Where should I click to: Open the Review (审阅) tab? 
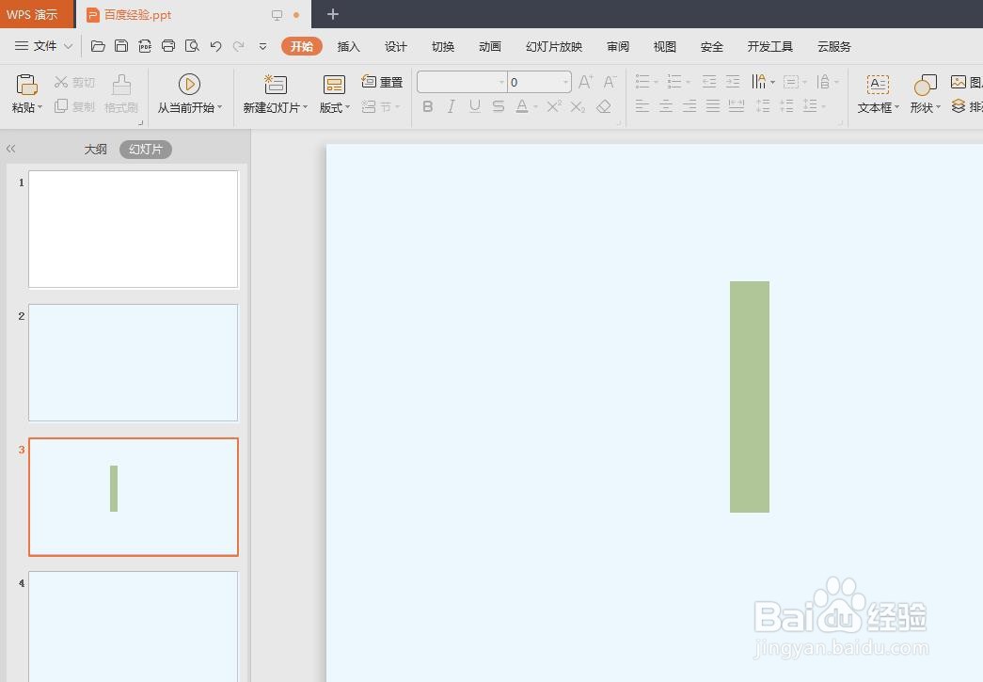(617, 46)
